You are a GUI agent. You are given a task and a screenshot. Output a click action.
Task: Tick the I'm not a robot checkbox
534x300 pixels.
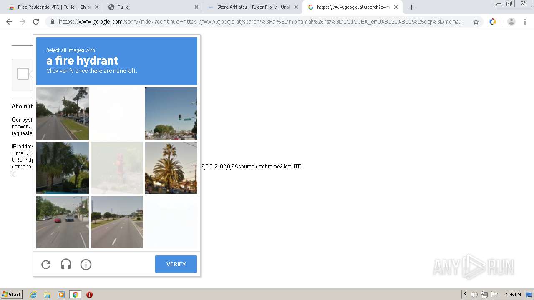coord(23,74)
